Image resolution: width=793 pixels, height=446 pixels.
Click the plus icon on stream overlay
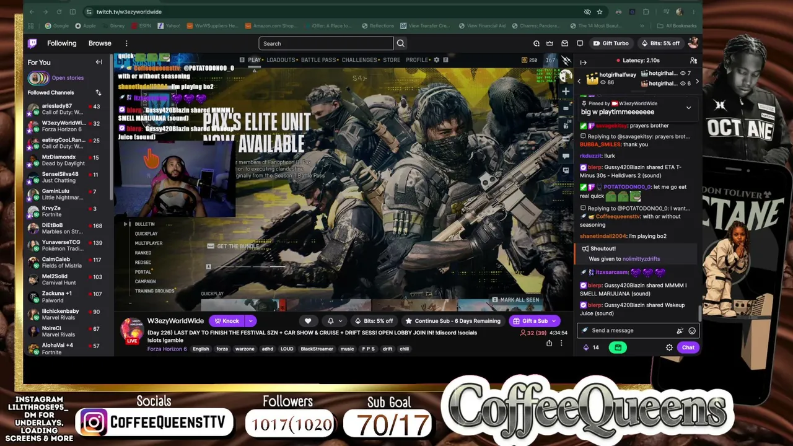(x=565, y=92)
